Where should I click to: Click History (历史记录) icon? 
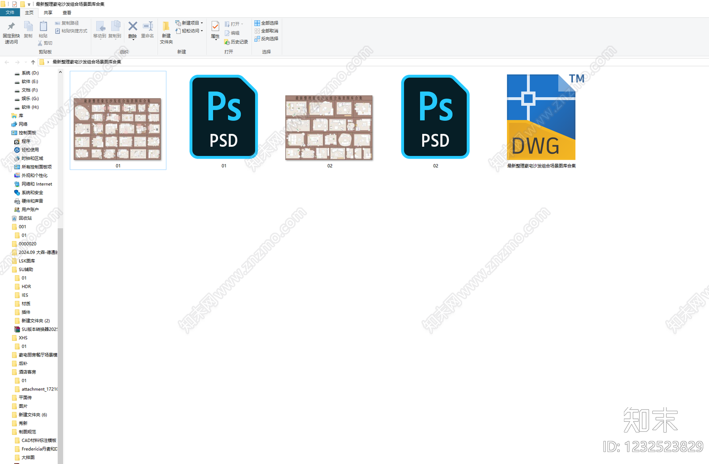(227, 42)
